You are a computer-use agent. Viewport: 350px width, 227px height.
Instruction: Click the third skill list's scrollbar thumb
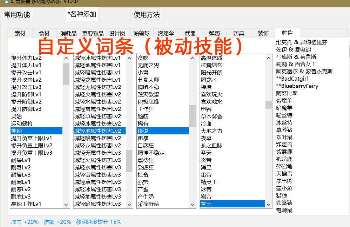click(193, 116)
